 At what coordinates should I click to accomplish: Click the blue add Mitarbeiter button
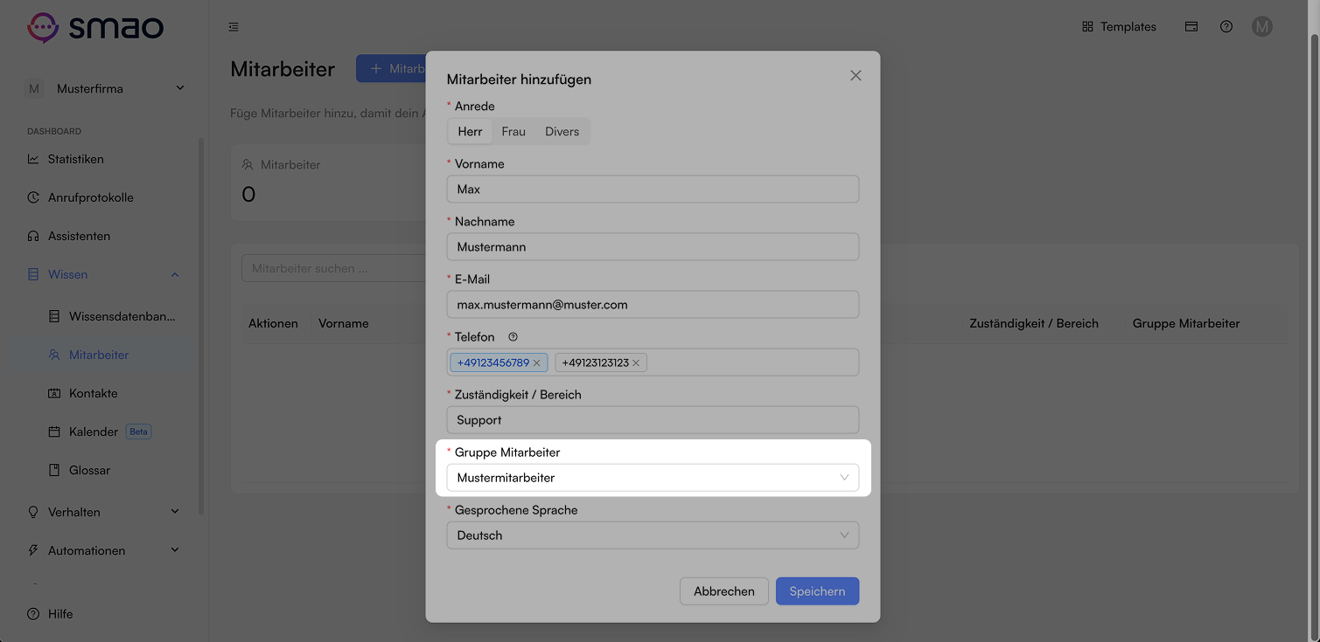point(391,68)
